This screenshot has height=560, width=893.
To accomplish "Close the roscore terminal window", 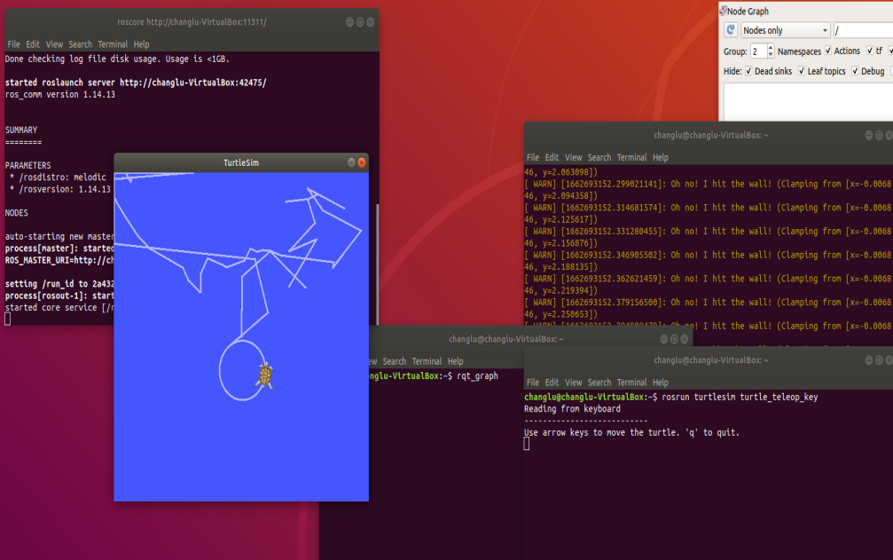I will (x=370, y=22).
